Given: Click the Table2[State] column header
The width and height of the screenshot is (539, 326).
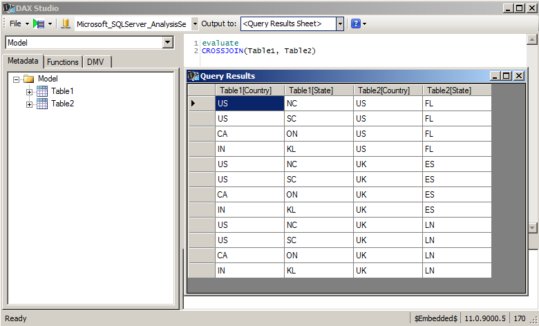Looking at the screenshot, I should (449, 90).
